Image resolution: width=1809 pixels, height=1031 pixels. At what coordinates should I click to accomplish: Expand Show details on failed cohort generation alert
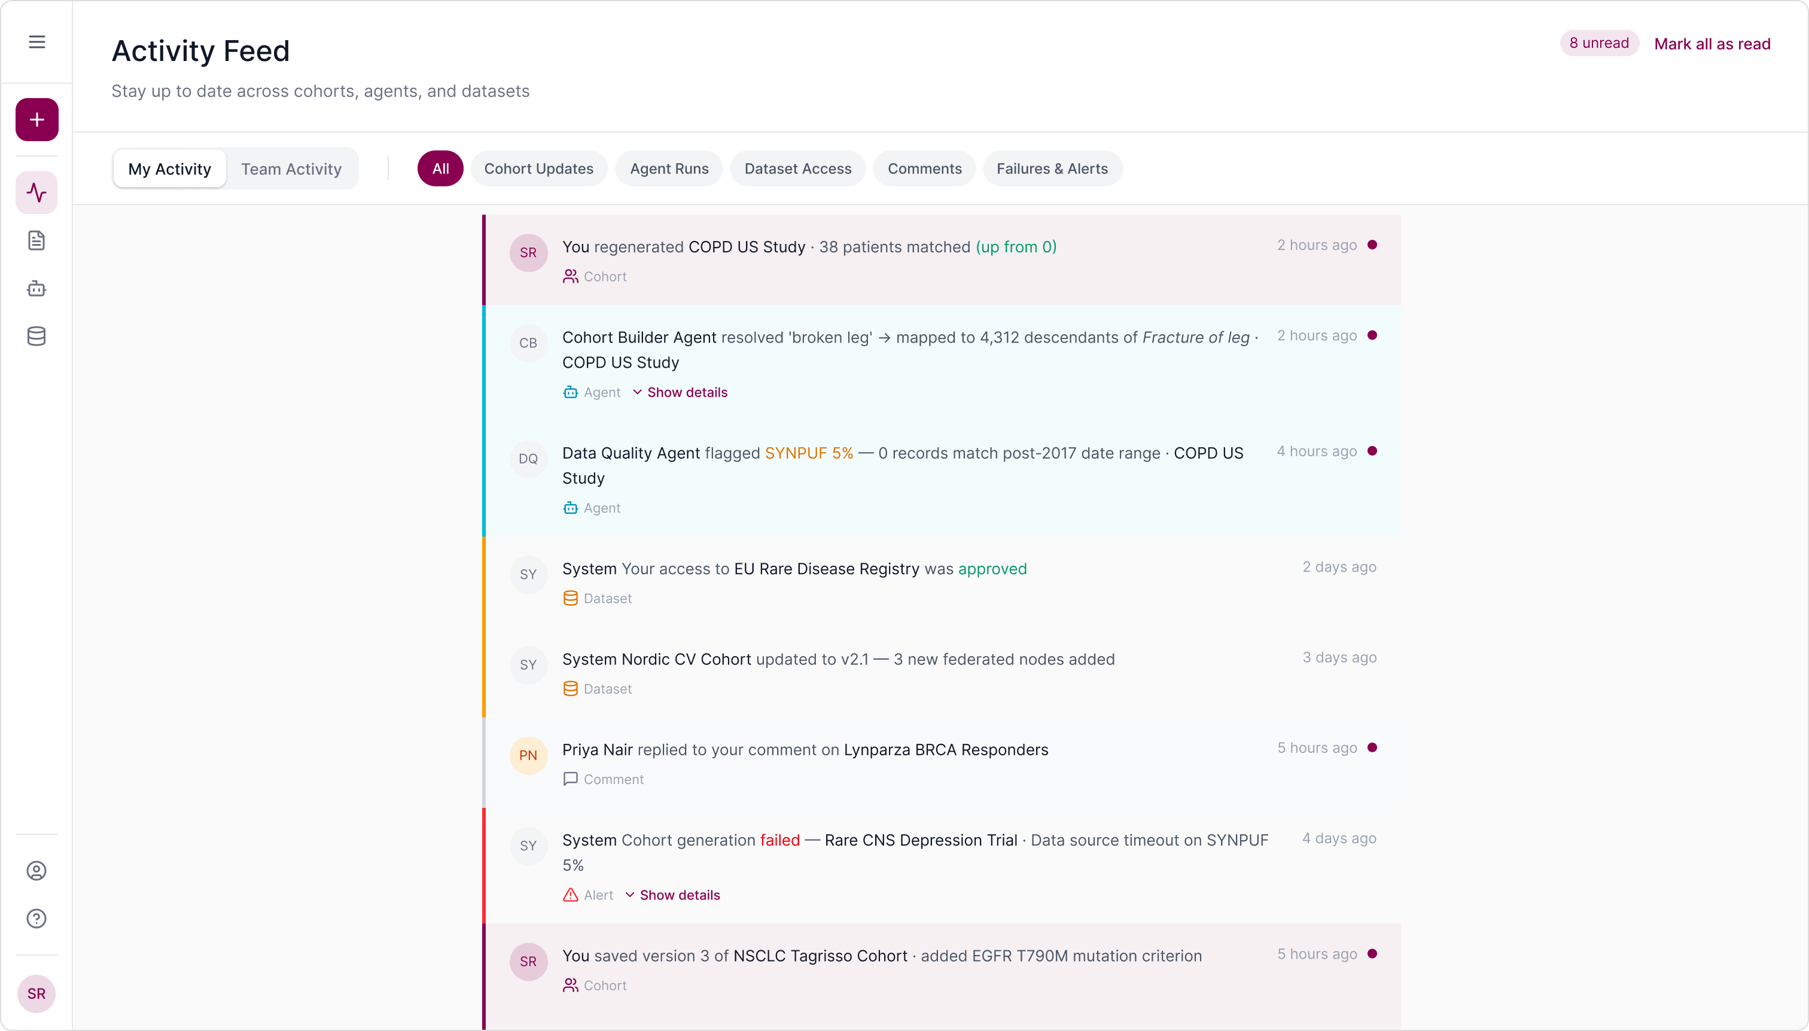672,896
